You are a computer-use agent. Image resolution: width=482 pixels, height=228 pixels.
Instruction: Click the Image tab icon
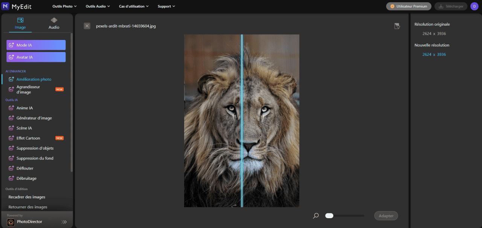[x=20, y=20]
